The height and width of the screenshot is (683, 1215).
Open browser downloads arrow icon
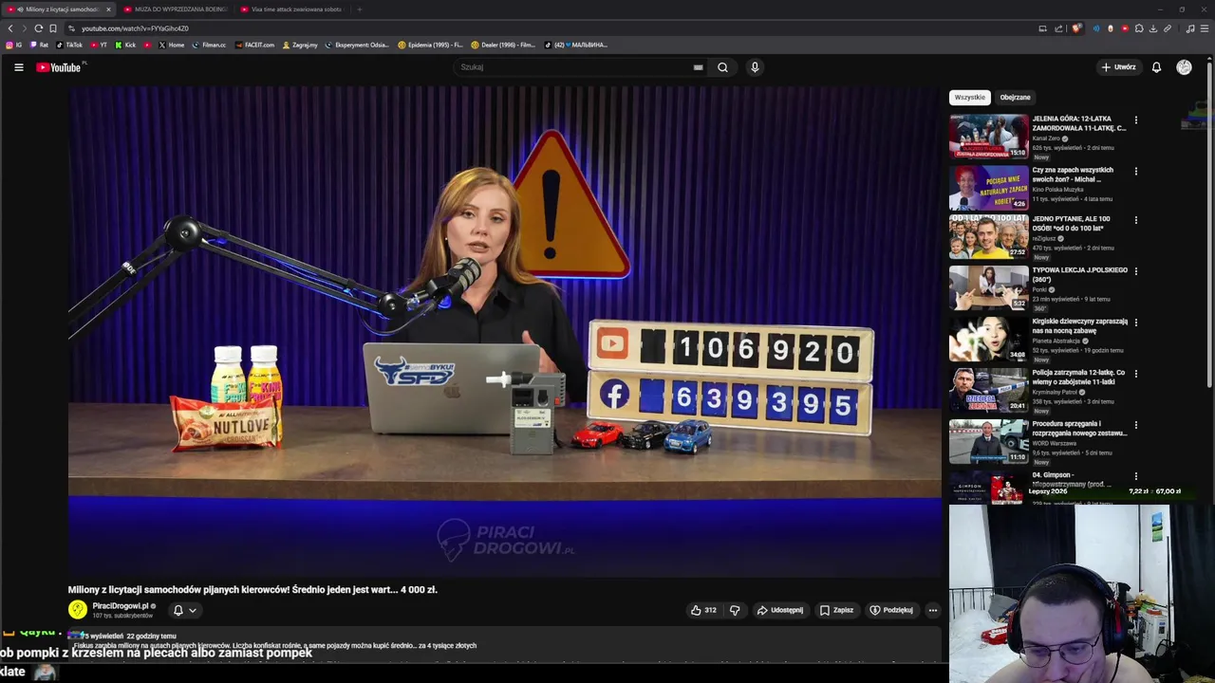(1153, 28)
